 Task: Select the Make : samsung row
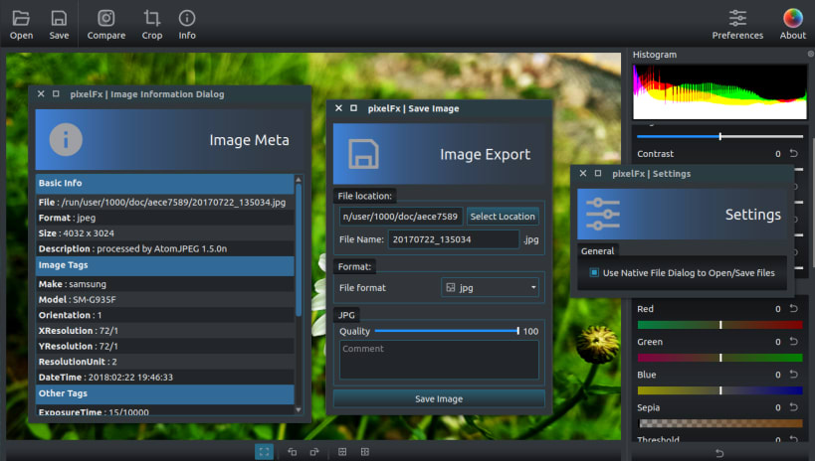[x=165, y=284]
